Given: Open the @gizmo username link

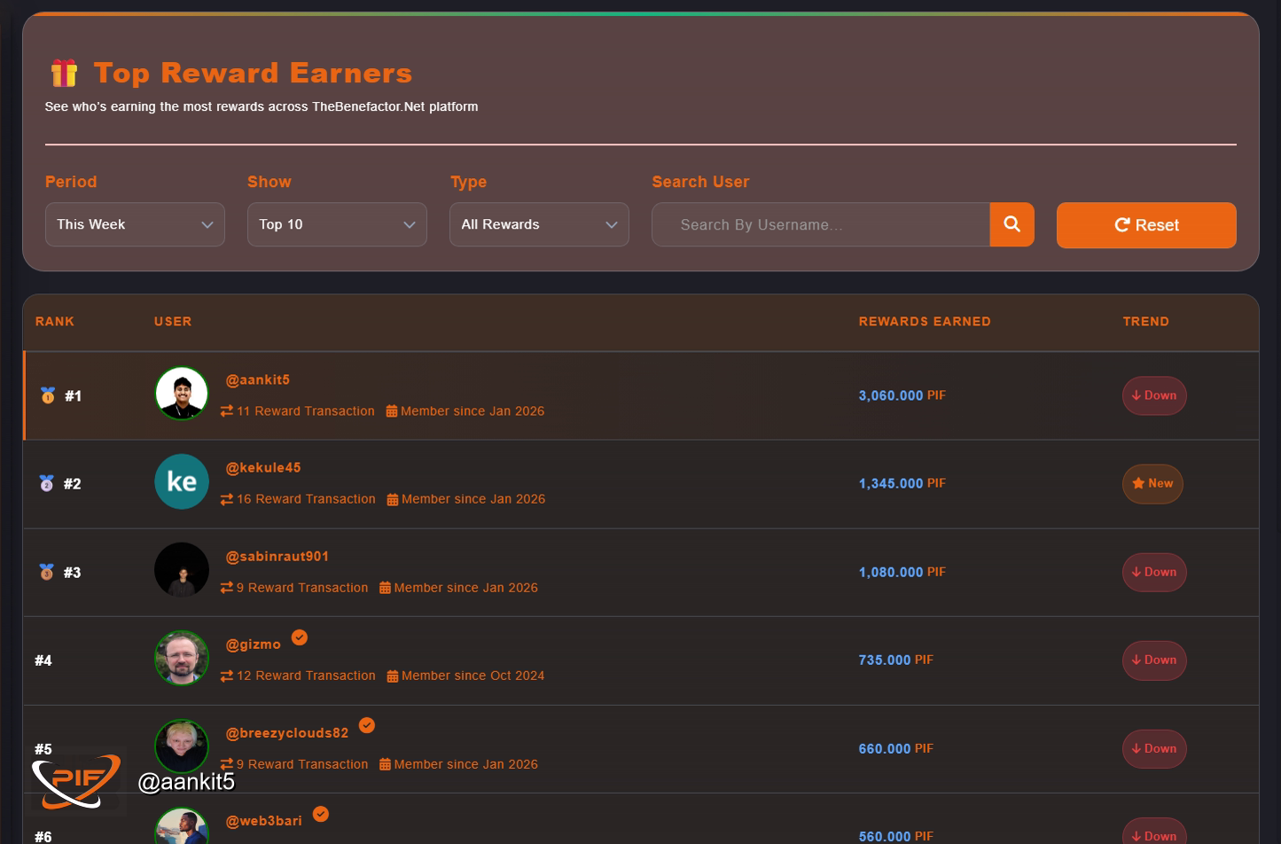Looking at the screenshot, I should click(254, 645).
